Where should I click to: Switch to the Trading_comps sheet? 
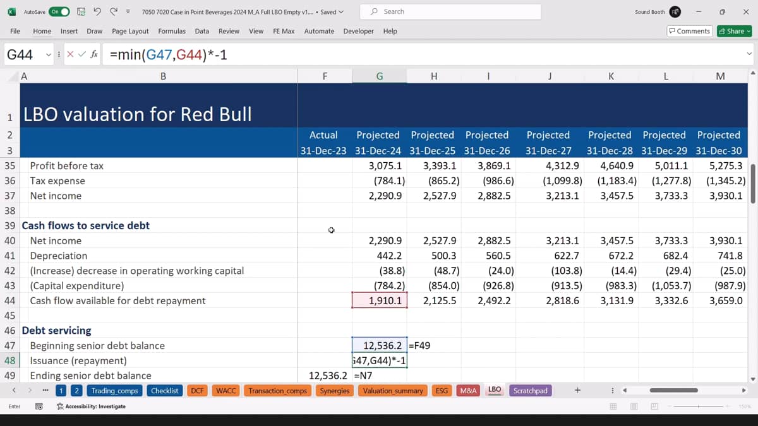pos(114,391)
